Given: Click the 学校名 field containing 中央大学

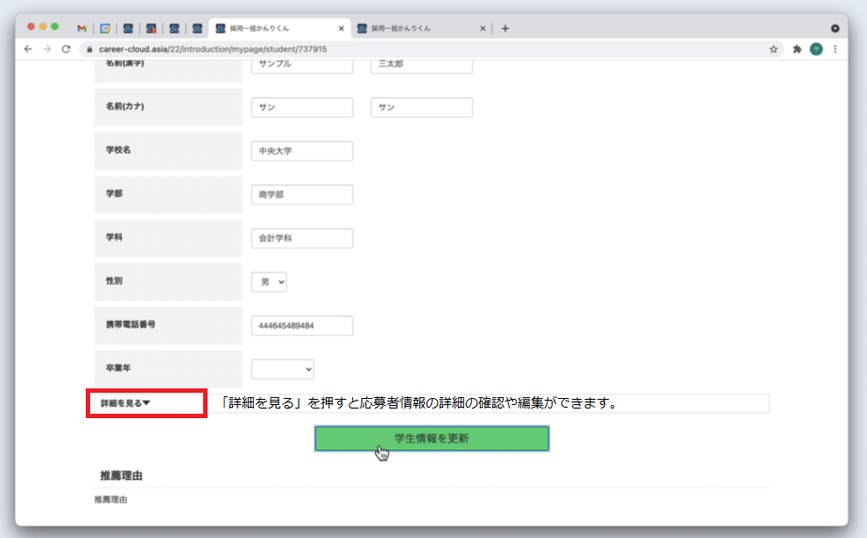Looking at the screenshot, I should coord(301,151).
